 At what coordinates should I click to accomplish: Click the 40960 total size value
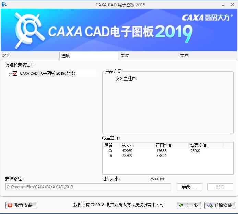(127, 151)
